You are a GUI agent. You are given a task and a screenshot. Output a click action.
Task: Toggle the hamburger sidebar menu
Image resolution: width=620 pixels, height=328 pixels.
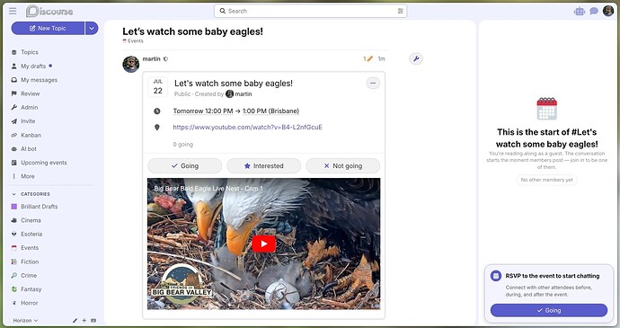(x=13, y=11)
